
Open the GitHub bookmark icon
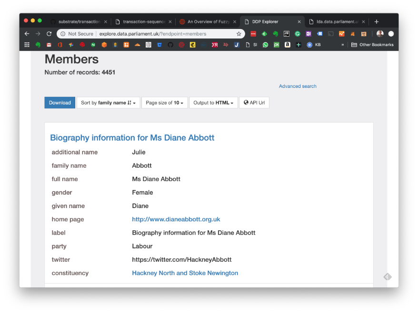tap(170, 45)
